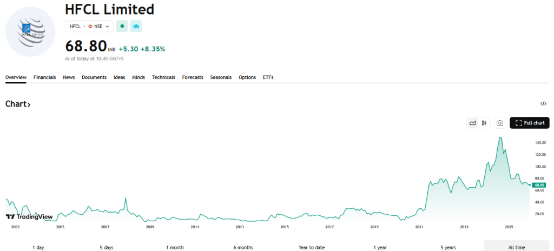Open the Chart heading link
The width and height of the screenshot is (554, 251).
pyautogui.click(x=18, y=104)
